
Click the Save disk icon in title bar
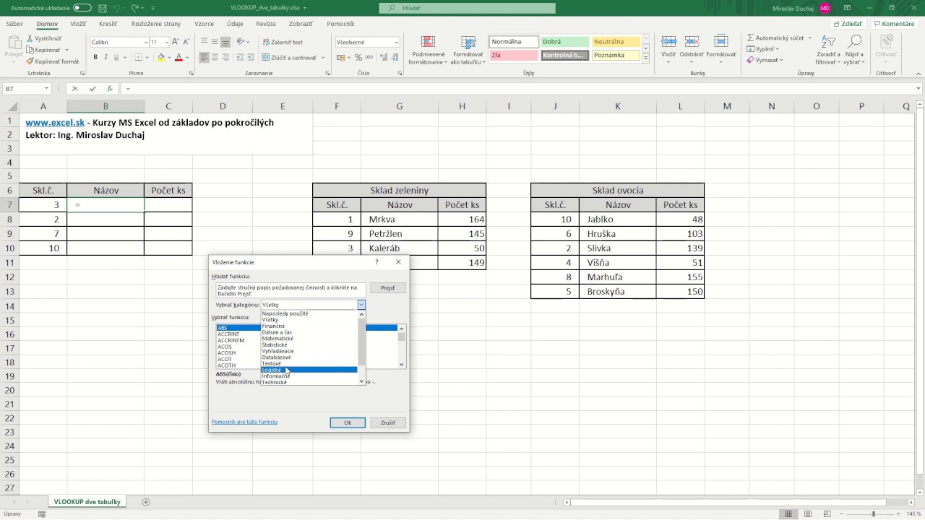tap(103, 8)
